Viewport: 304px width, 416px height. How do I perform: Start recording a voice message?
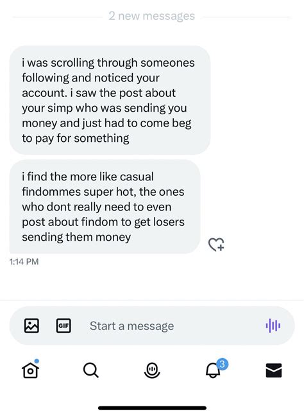(273, 325)
